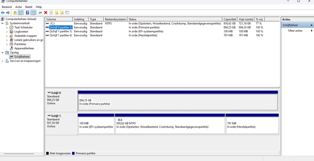Click the Primaire partitie blue legend swatch
314x161 pixels.
73,154
